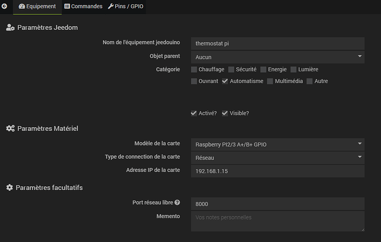Tick the Sécurité category checkbox
Image resolution: width=381 pixels, height=242 pixels.
(x=231, y=70)
